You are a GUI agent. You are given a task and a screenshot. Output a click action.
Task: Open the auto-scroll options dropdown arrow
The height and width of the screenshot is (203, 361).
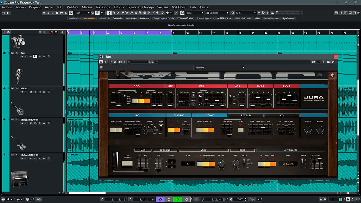(102, 13)
